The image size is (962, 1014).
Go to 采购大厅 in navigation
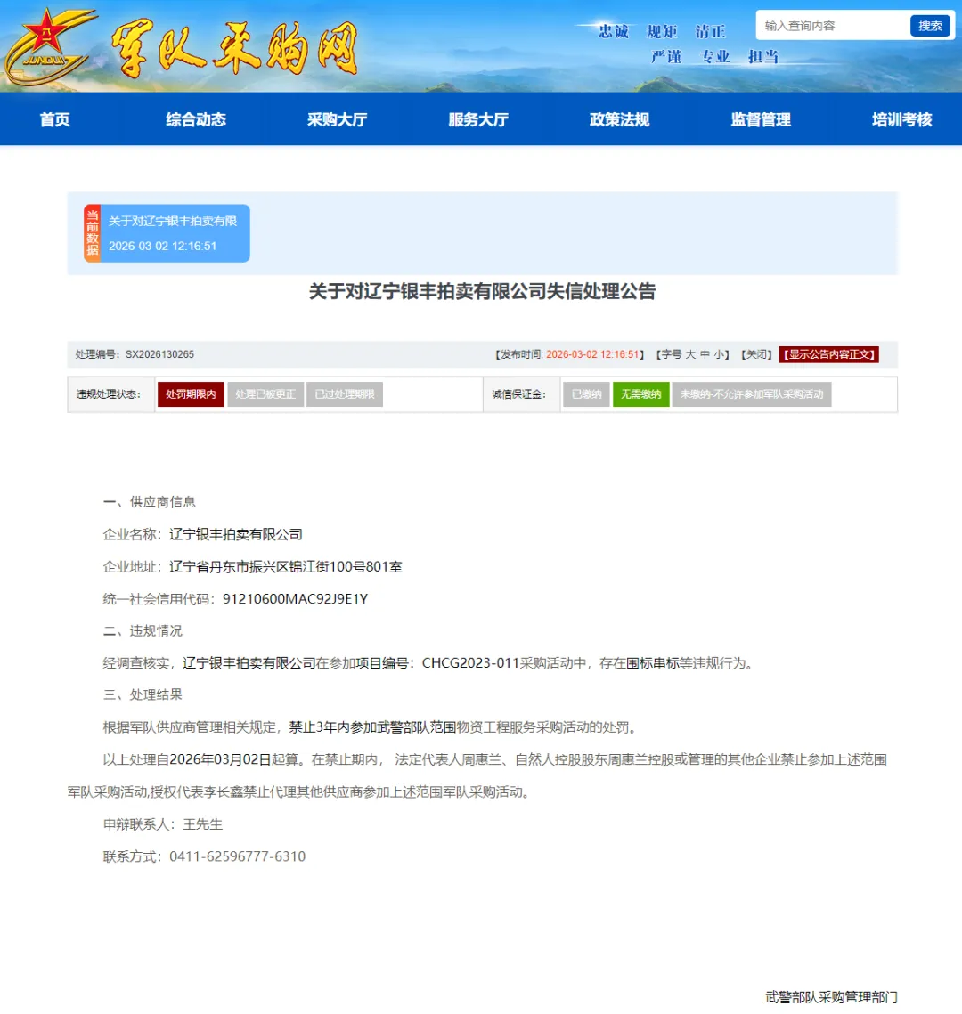pos(337,119)
